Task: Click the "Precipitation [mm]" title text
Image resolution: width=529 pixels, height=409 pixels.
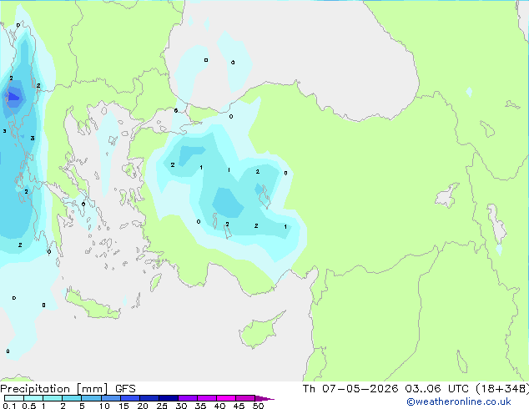Action: (54, 389)
